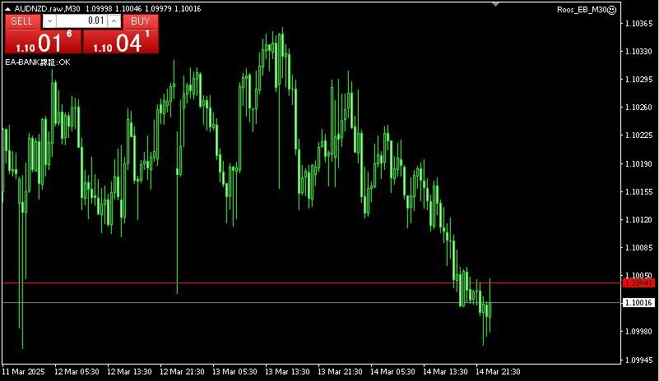
Task: Click the 13 Mar 13:30 time axis label
Action: pyautogui.click(x=287, y=371)
